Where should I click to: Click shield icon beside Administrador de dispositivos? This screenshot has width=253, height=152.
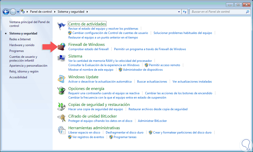pos(120,70)
